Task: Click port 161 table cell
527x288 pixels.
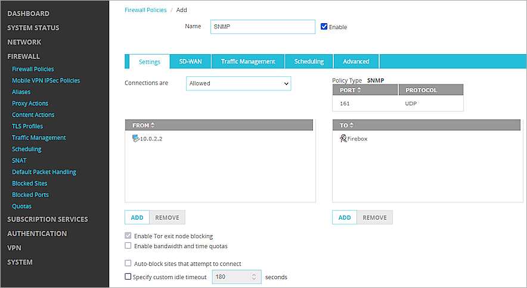Action: [x=345, y=104]
